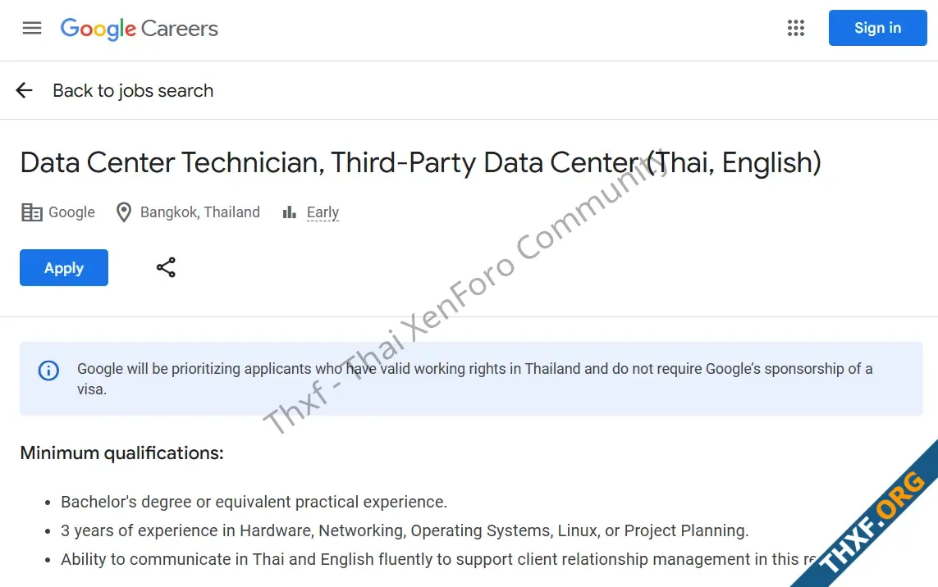Apply for the Data Center Technician job
This screenshot has height=587, width=938.
click(64, 268)
